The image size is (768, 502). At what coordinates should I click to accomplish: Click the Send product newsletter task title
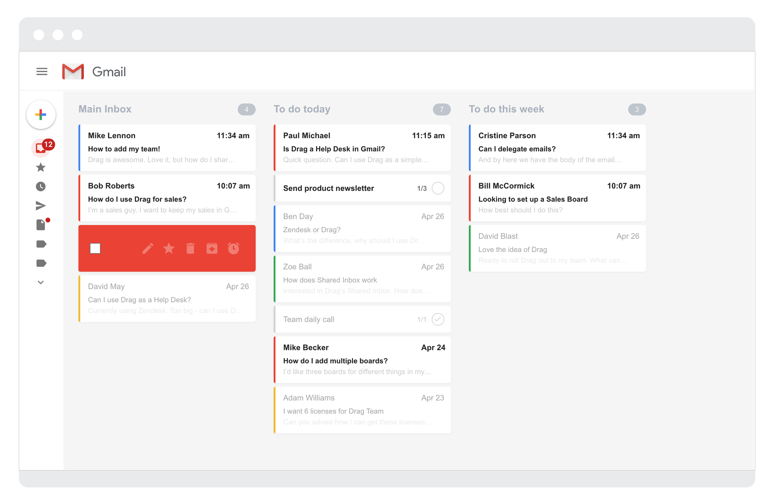tap(329, 188)
